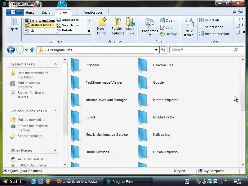Click Invert selection
Screen dimensions: 248x186
(x=214, y=34)
